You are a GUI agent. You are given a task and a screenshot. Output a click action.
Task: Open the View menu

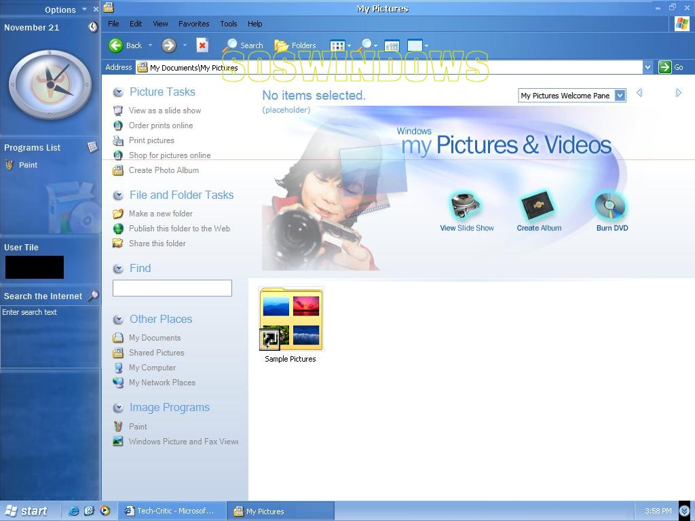tap(160, 24)
